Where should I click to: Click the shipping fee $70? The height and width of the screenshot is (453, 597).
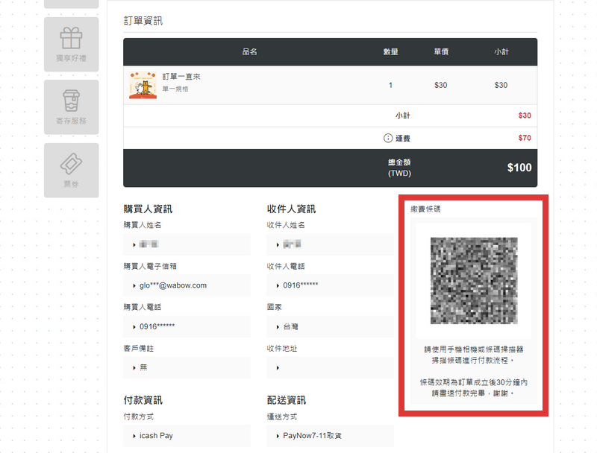pos(525,138)
